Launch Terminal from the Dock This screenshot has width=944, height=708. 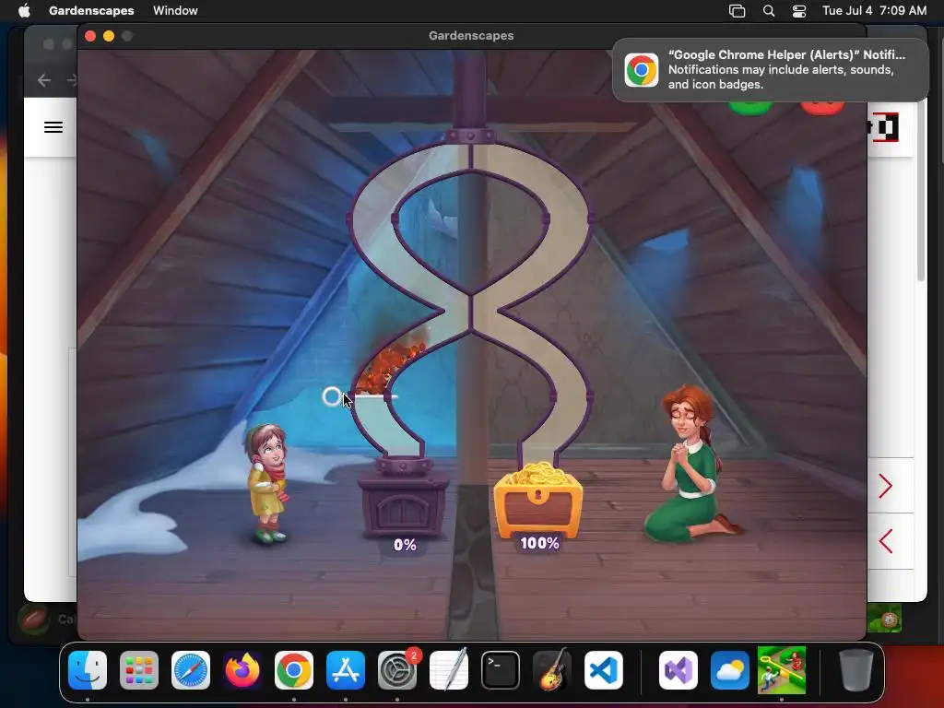point(501,669)
